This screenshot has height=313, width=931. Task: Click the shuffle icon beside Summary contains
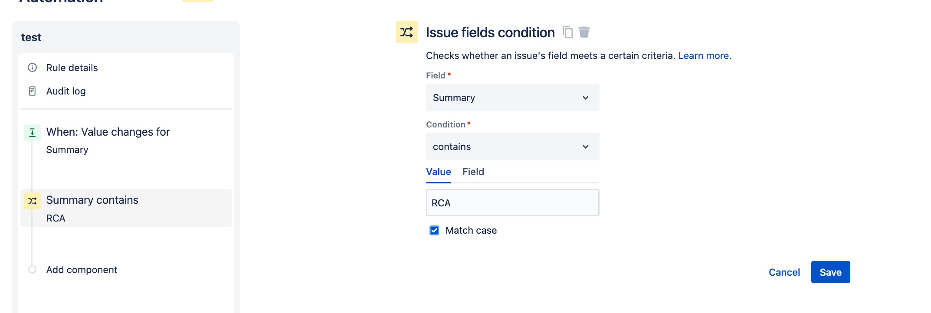coord(32,201)
